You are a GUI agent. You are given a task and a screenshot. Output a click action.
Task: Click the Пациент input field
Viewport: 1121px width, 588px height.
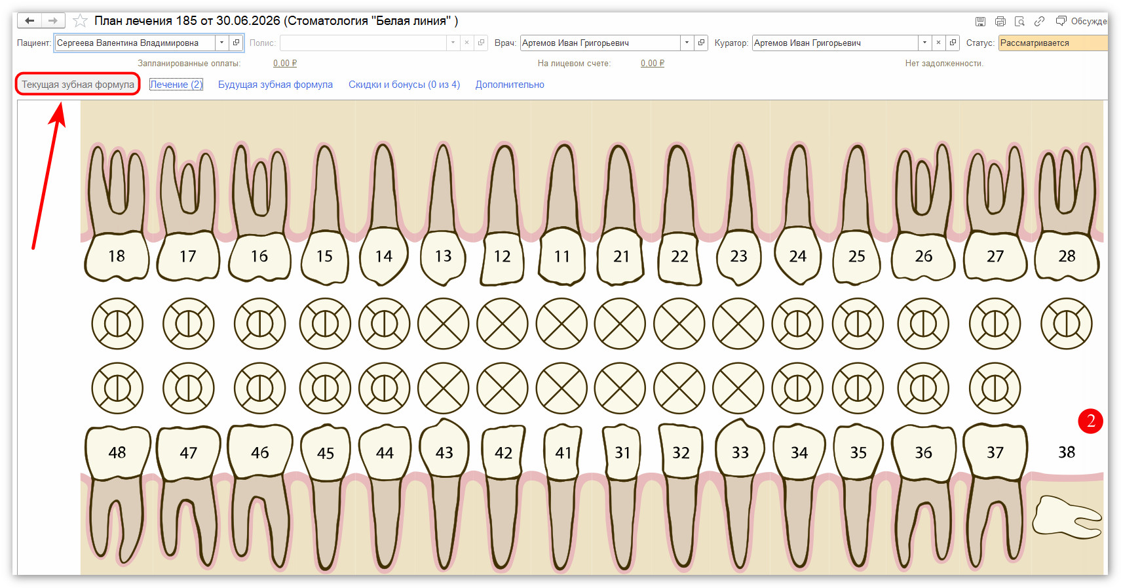pos(135,43)
